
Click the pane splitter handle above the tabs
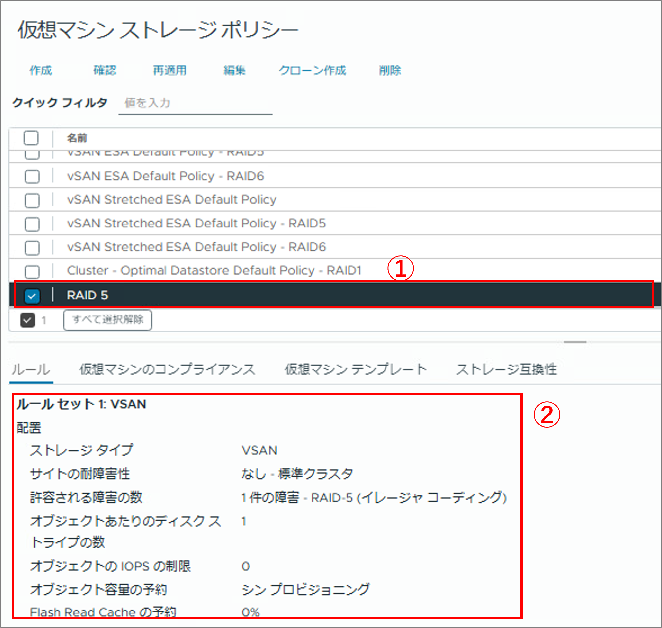[575, 342]
